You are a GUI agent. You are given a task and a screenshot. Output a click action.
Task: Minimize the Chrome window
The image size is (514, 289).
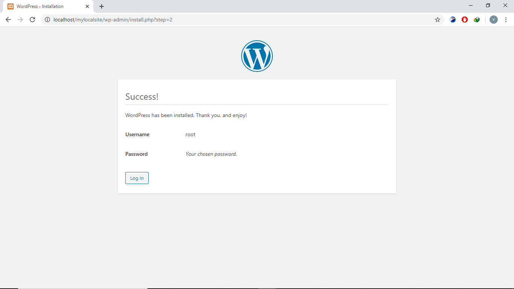pos(471,6)
